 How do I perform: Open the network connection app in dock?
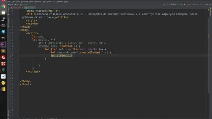coord(3,19)
